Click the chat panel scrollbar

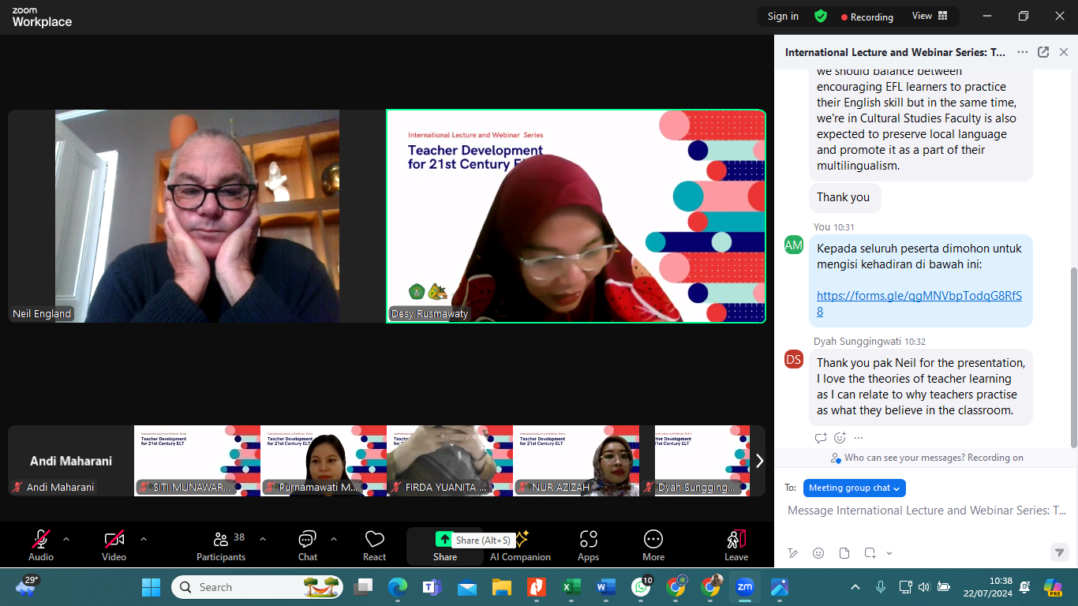[x=1072, y=355]
